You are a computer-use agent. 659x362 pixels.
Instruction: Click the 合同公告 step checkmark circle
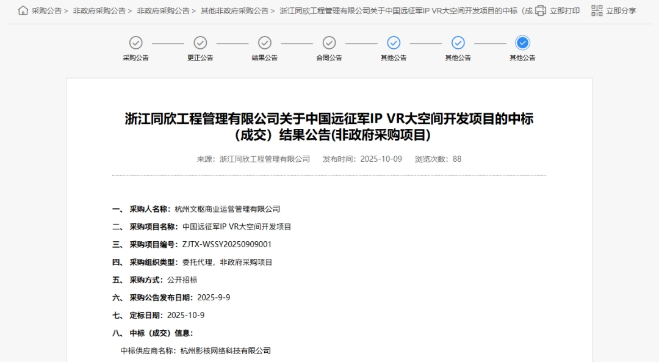pyautogui.click(x=329, y=44)
